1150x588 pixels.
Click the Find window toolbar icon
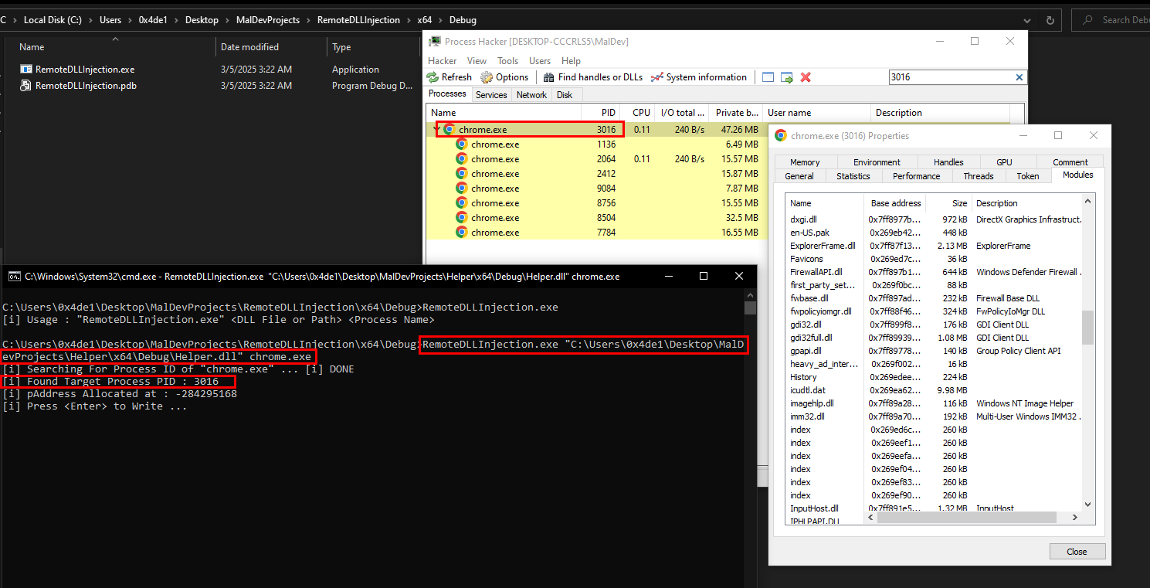[768, 77]
